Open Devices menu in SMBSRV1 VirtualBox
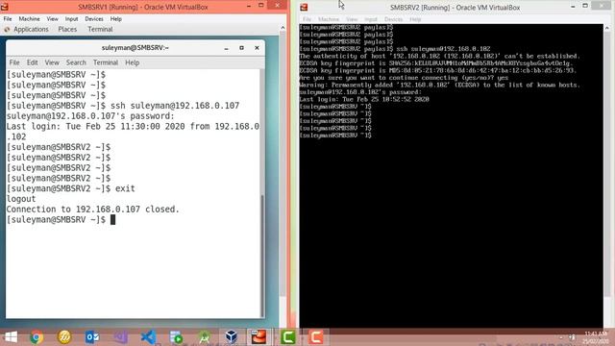 [x=94, y=19]
